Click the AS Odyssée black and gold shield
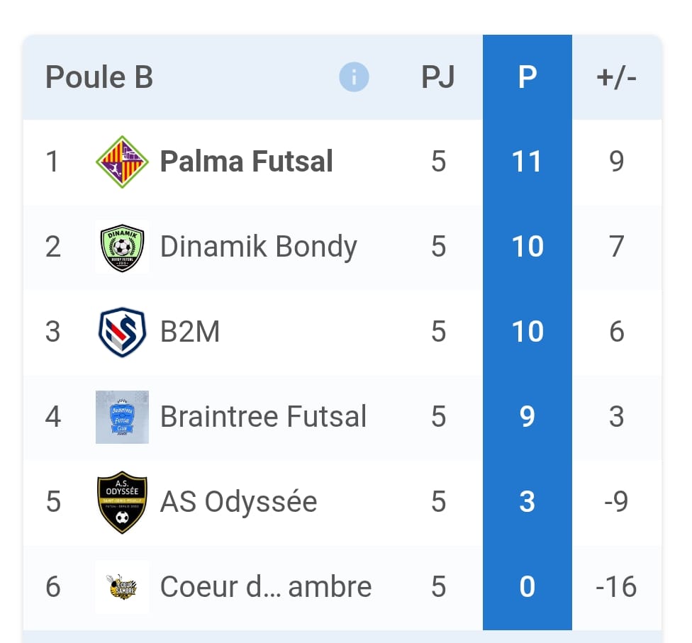The height and width of the screenshot is (643, 692). [122, 502]
